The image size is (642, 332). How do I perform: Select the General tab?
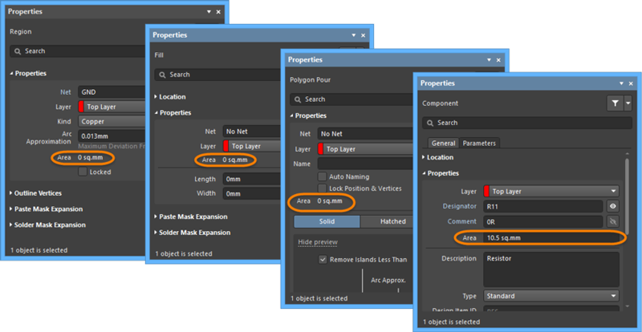[x=444, y=144]
